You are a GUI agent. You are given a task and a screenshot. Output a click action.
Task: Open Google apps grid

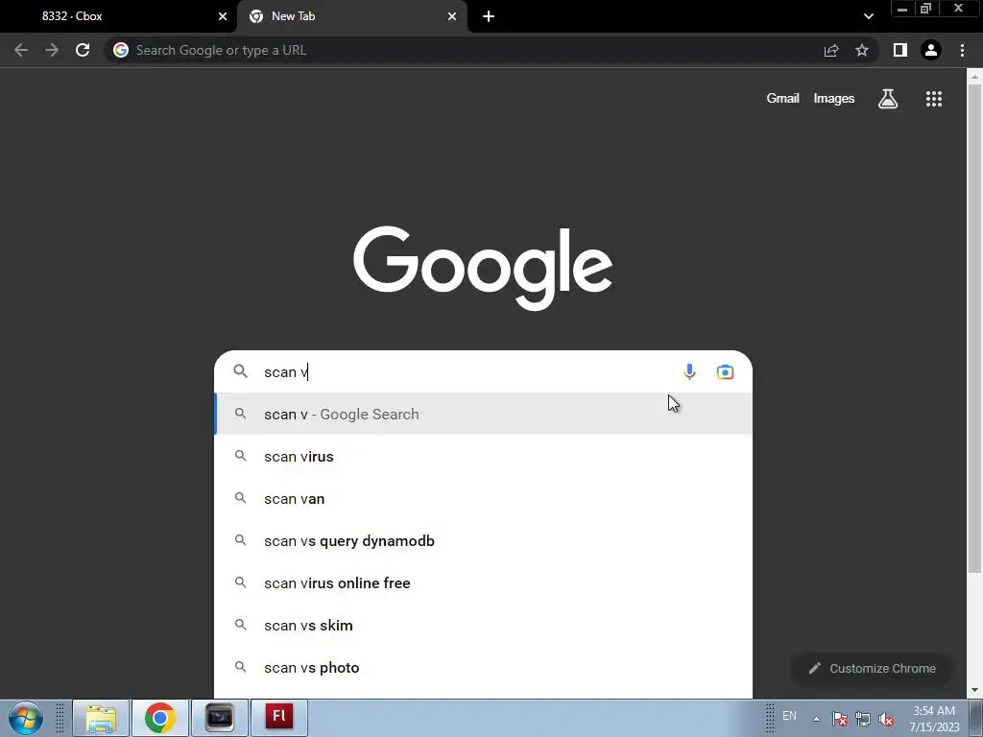(934, 99)
